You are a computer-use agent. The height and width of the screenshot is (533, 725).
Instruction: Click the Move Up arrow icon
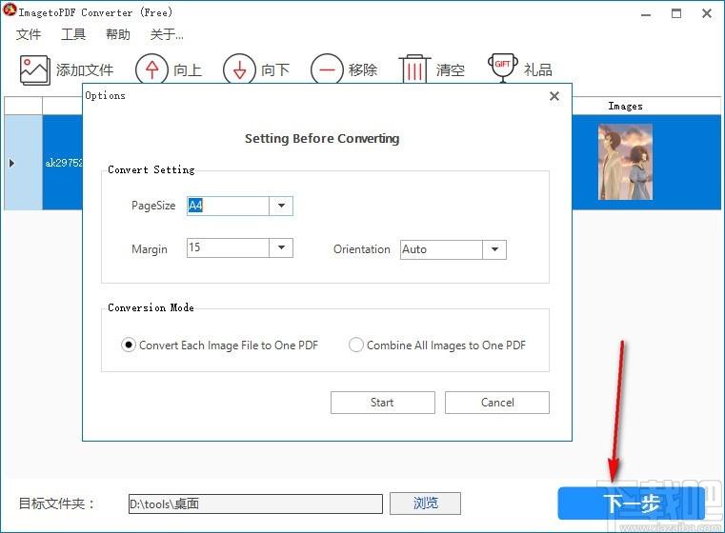(151, 69)
